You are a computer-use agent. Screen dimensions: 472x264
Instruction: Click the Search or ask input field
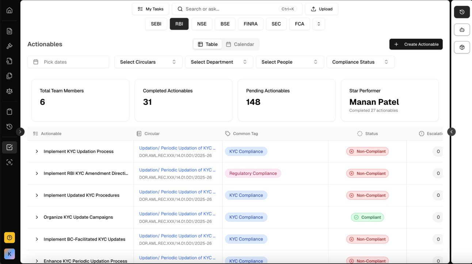tap(230, 9)
